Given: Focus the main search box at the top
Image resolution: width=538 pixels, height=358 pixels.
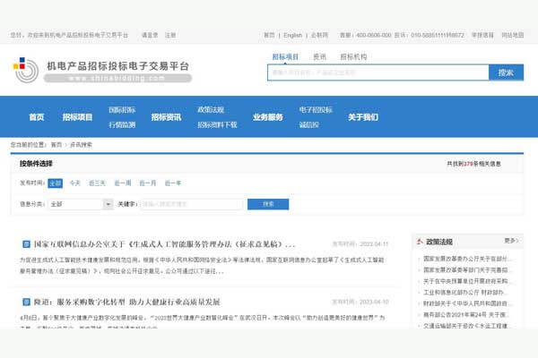Looking at the screenshot, I should pyautogui.click(x=378, y=72).
